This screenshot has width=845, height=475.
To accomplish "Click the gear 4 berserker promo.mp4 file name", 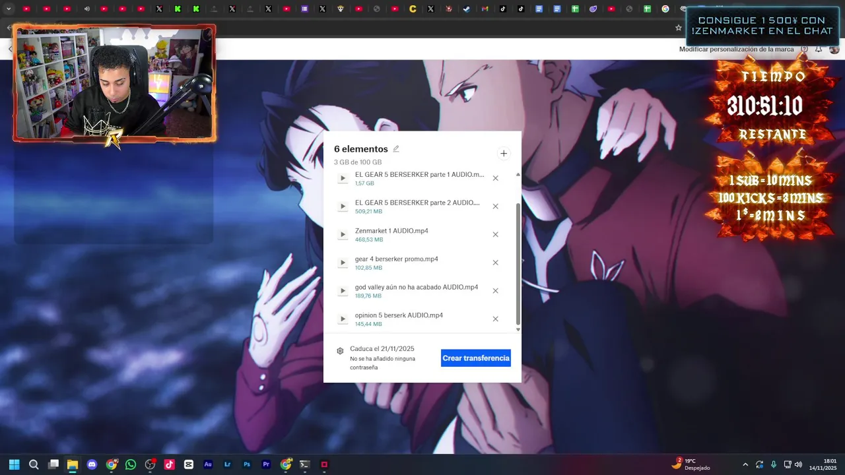I will coord(397,259).
